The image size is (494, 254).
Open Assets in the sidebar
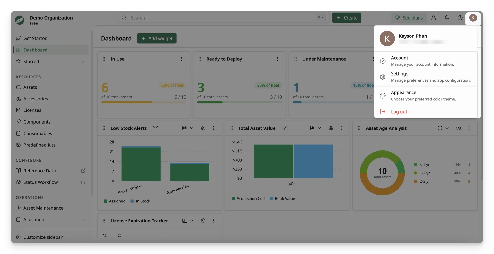click(51, 87)
